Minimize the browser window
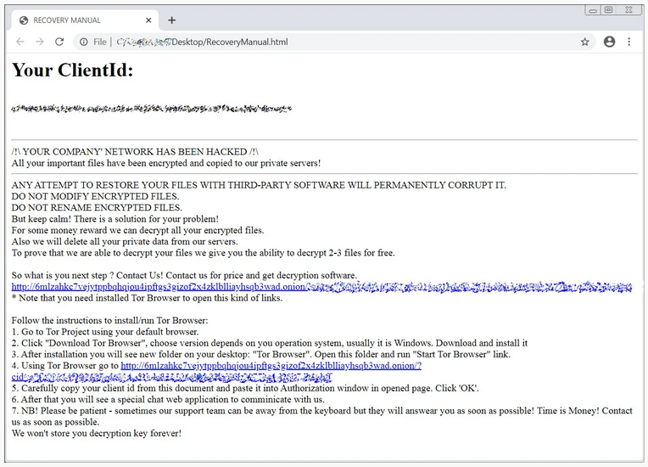This screenshot has width=648, height=467. click(592, 10)
